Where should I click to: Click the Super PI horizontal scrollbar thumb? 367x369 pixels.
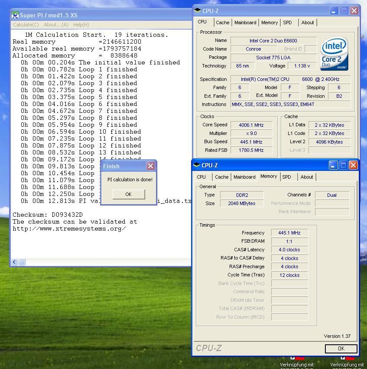(22, 262)
